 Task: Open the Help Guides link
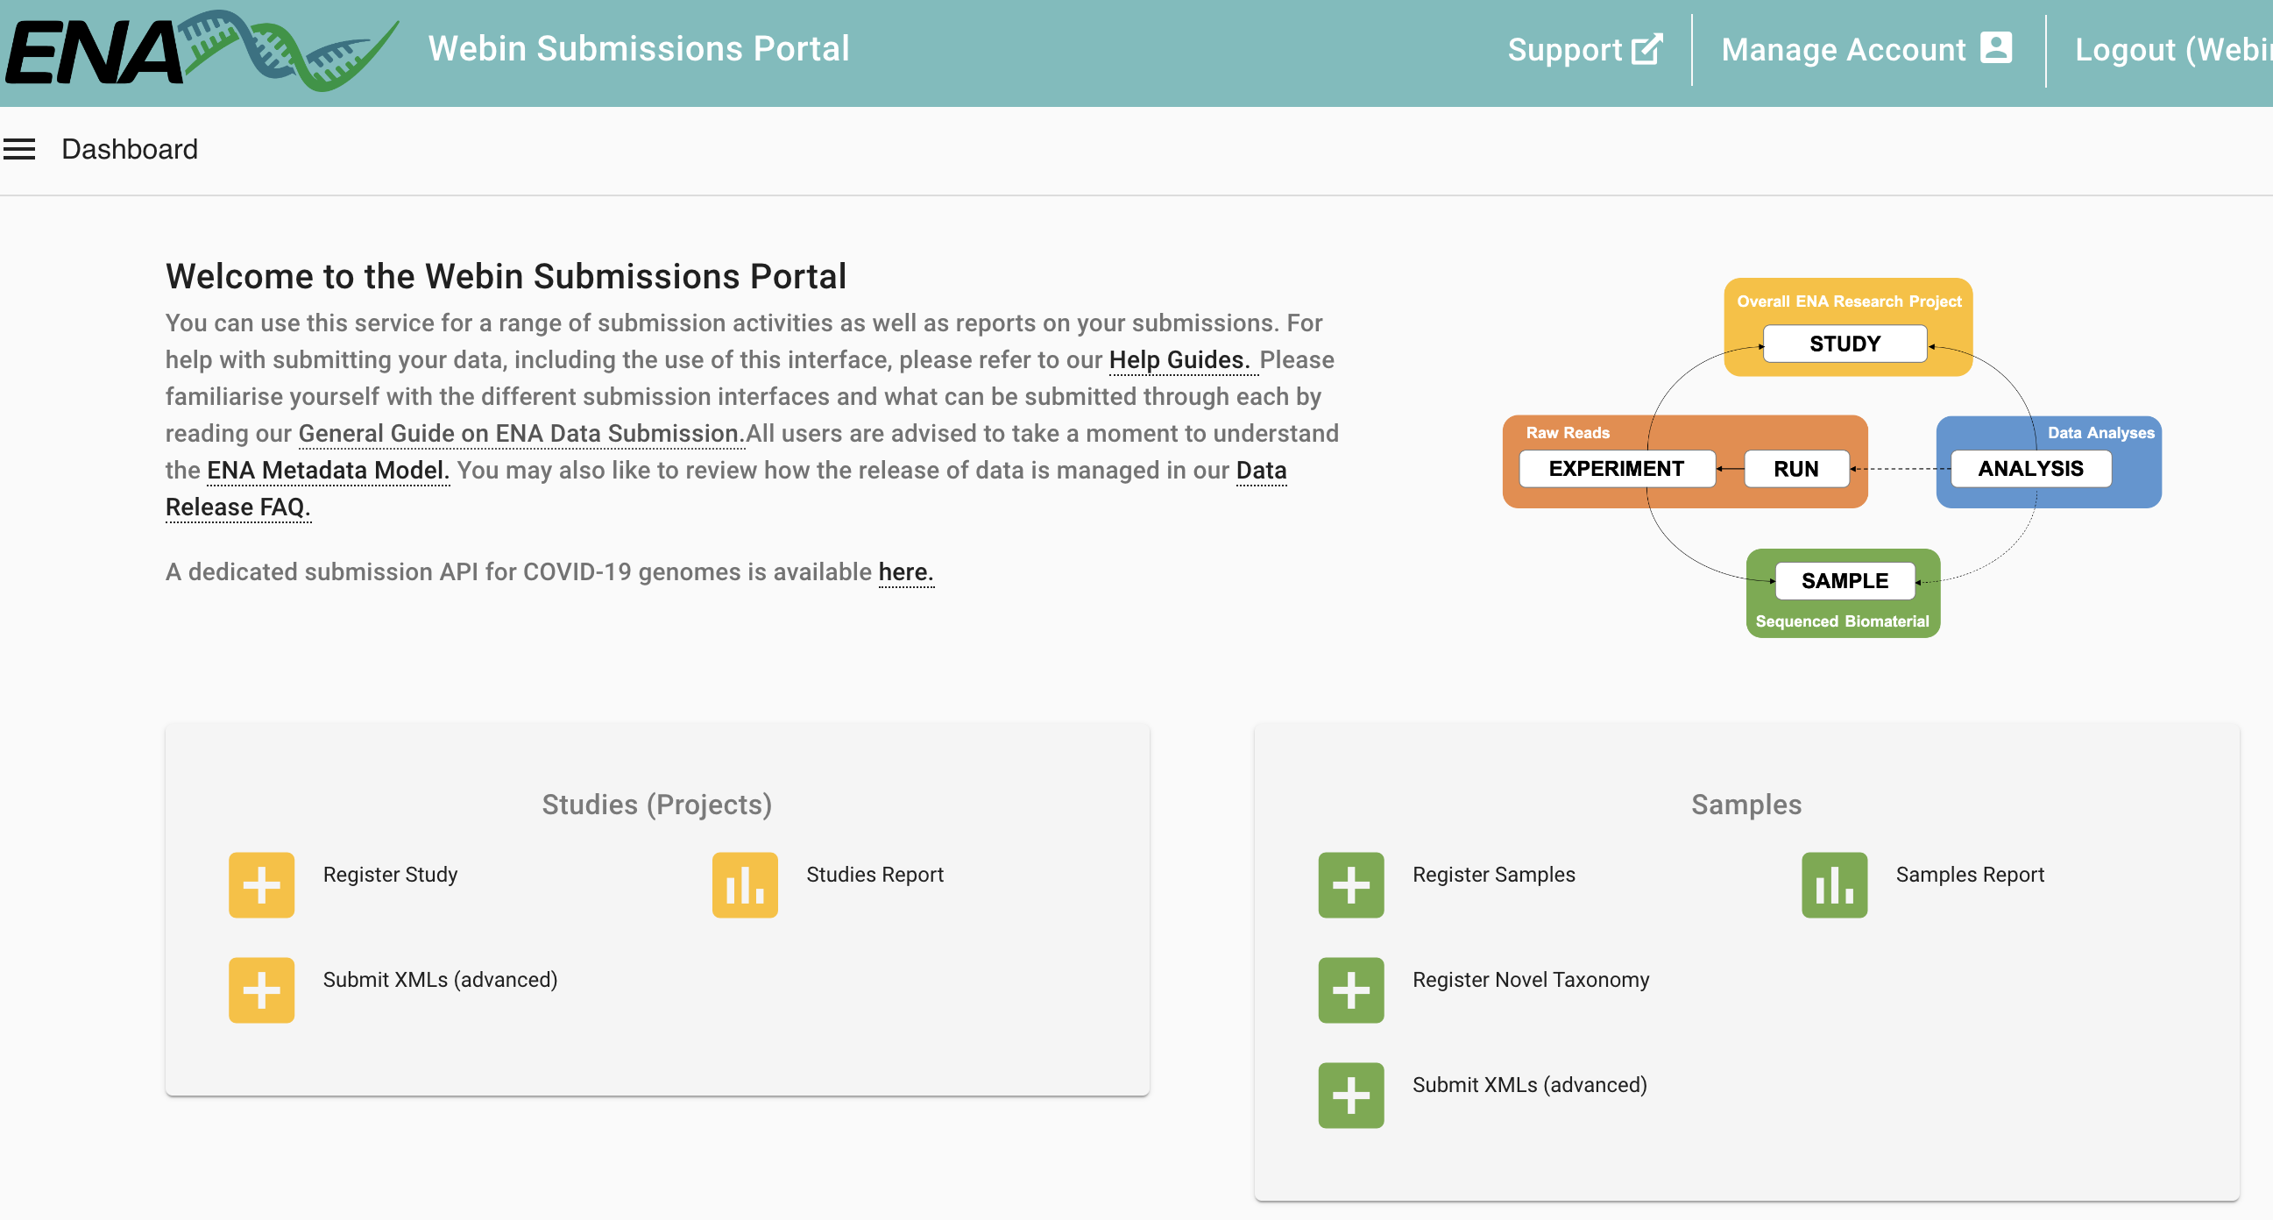(x=1179, y=360)
